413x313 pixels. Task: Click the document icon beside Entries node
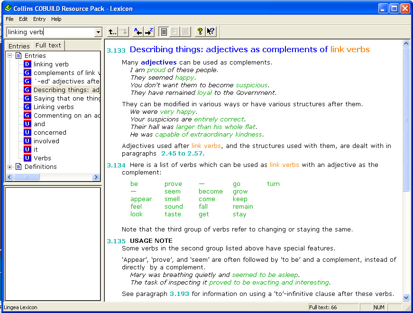point(18,55)
